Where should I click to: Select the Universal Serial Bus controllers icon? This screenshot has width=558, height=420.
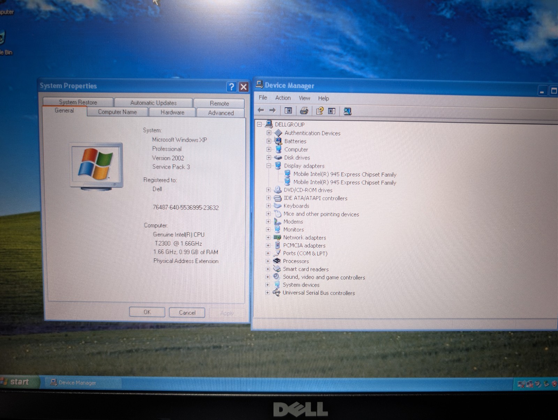coord(277,293)
